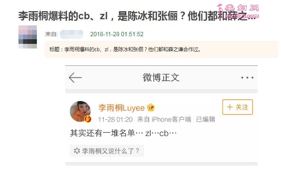Click the topic tag 李雨桐又说什么了？
The width and height of the screenshot is (281, 172).
click(x=107, y=151)
